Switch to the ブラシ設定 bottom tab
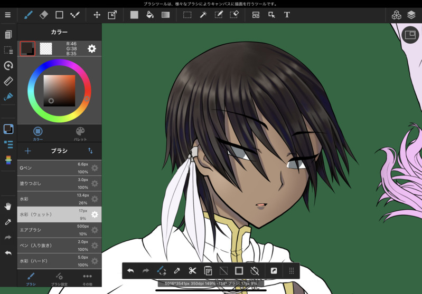 [59, 279]
